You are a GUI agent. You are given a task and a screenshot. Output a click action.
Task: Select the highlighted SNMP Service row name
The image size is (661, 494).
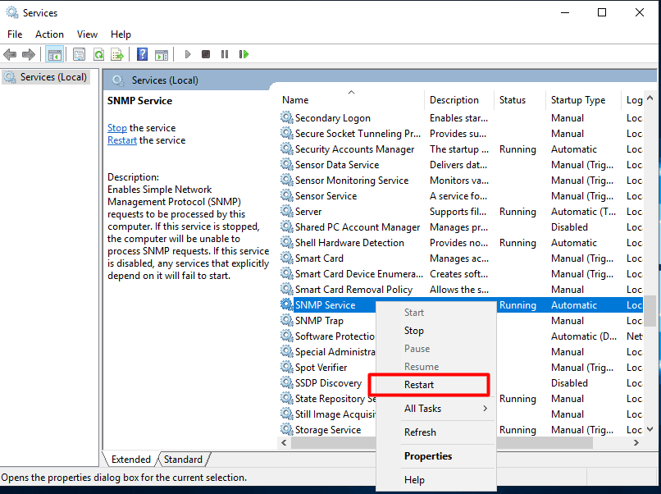coord(325,305)
